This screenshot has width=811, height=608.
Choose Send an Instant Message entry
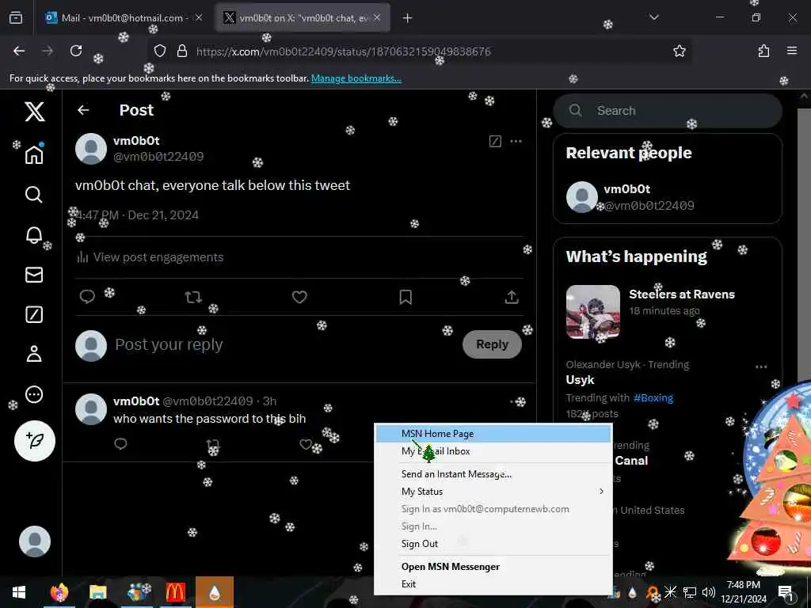click(493, 473)
